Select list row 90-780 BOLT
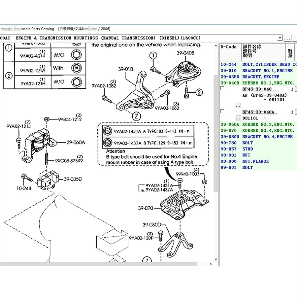The image size is (297, 297). [258, 143]
